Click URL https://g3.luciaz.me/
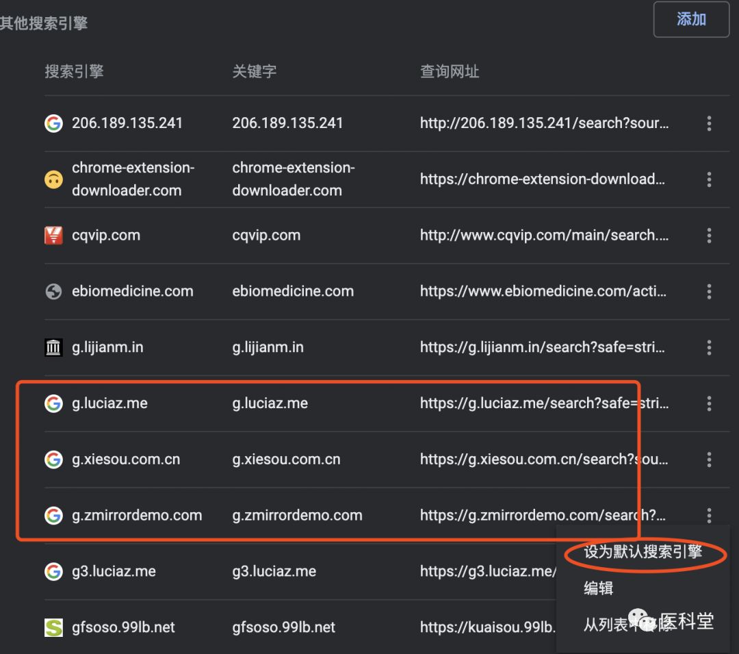The image size is (739, 654). click(489, 572)
